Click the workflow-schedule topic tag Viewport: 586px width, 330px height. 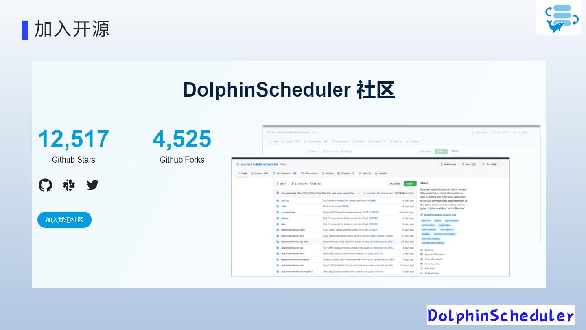[431, 239]
